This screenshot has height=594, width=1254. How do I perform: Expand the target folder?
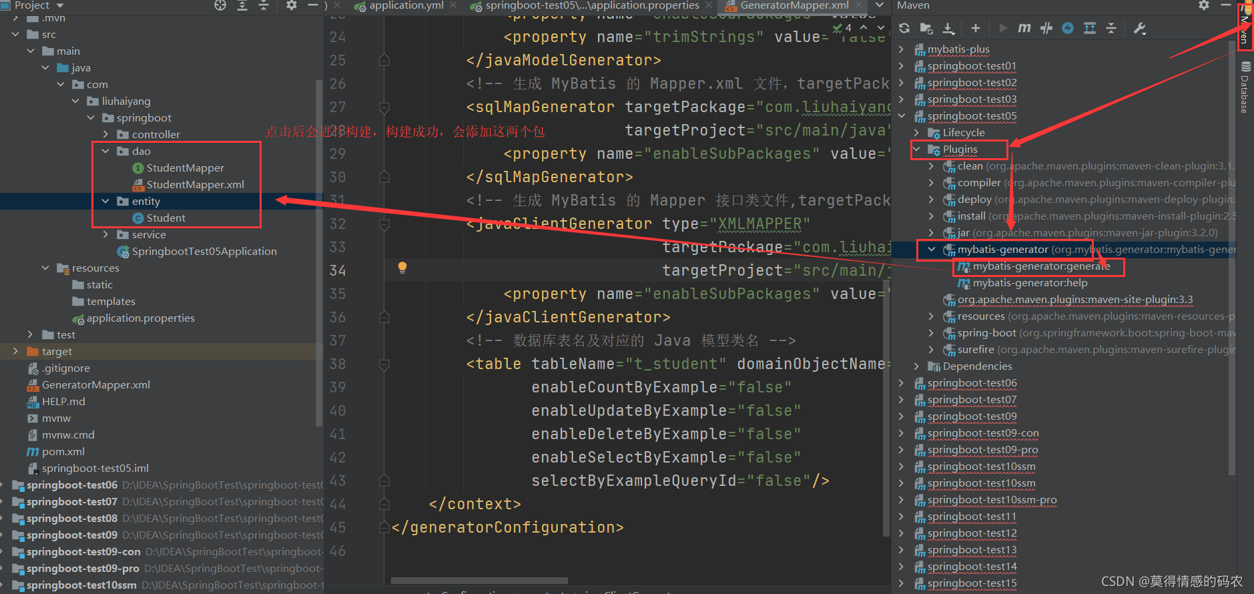[x=15, y=351]
